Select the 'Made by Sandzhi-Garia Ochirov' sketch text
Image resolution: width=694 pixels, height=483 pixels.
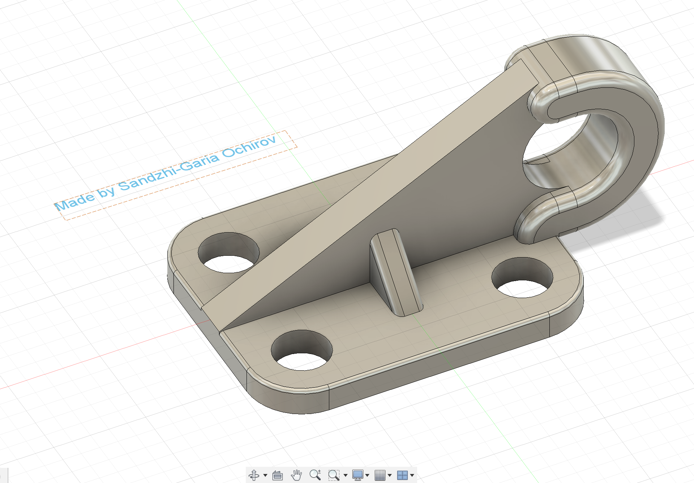point(165,173)
